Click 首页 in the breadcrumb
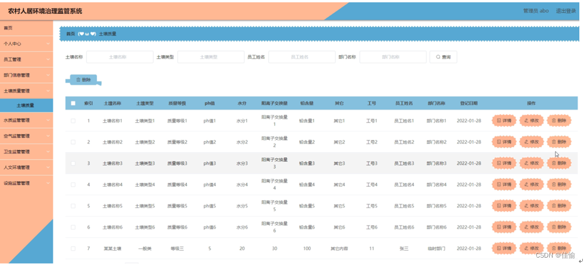This screenshot has height=264, width=584. (x=70, y=34)
